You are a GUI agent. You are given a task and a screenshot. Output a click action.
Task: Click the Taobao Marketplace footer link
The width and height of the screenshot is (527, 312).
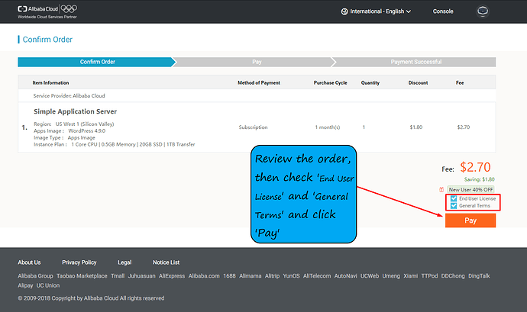(x=82, y=275)
